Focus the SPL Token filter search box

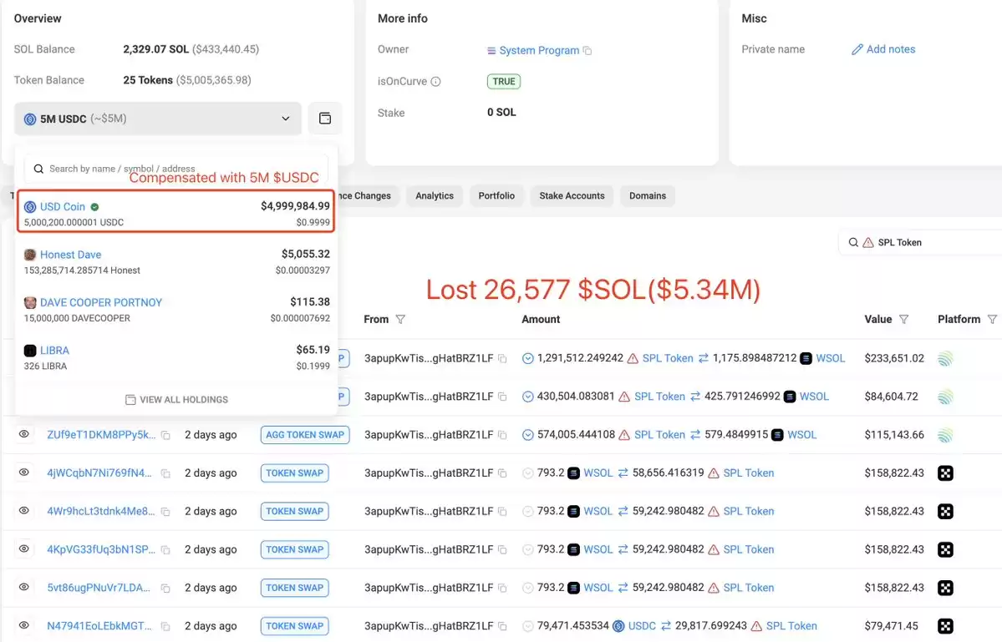[920, 242]
